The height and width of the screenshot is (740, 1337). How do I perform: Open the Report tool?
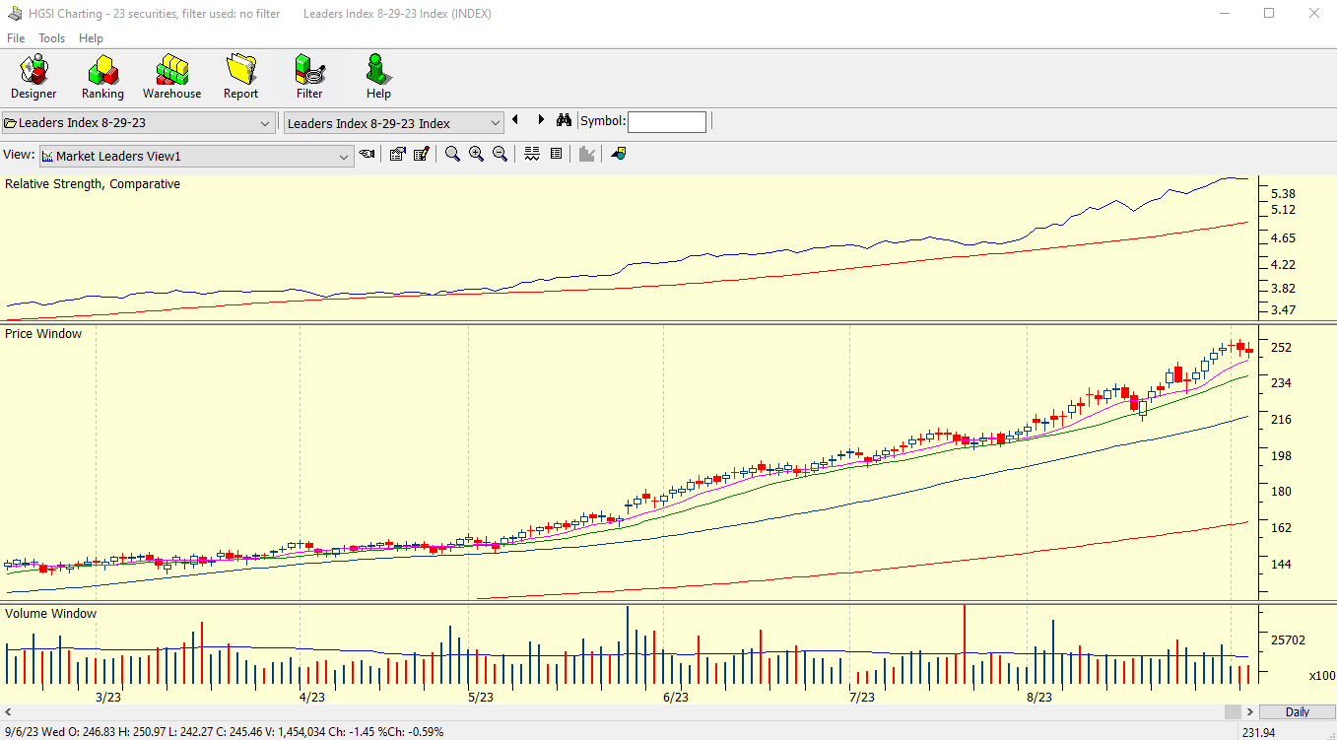click(x=240, y=77)
